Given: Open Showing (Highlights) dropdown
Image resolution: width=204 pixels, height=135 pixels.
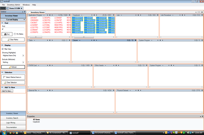Looking at the screenshot, I should click(23, 56).
